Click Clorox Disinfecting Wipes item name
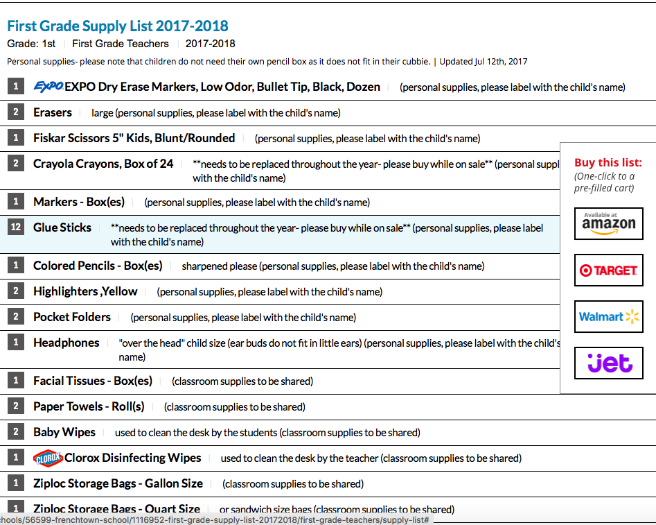 [x=132, y=458]
